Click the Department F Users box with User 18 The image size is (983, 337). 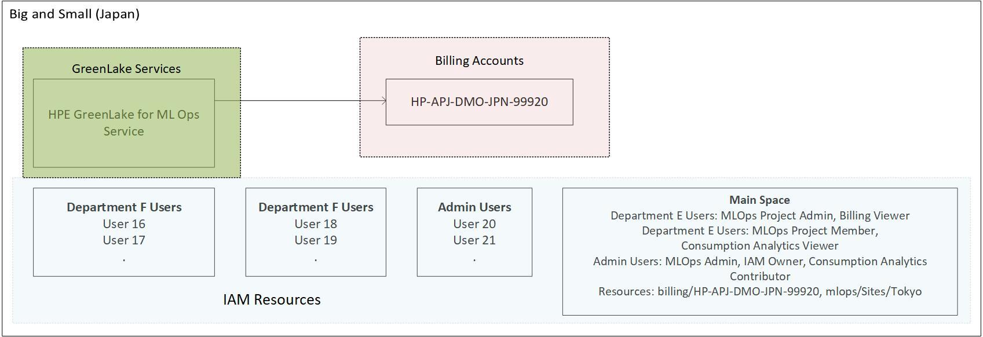[x=316, y=232]
